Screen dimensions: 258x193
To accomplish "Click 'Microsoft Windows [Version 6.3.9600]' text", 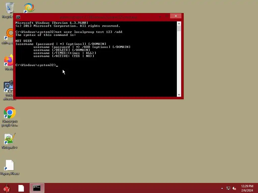I will point(52,23).
